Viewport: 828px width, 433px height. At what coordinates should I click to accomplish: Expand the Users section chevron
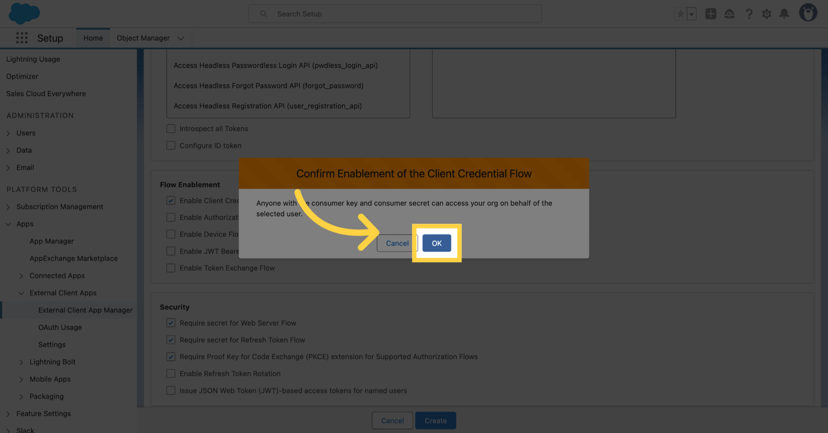(x=8, y=134)
